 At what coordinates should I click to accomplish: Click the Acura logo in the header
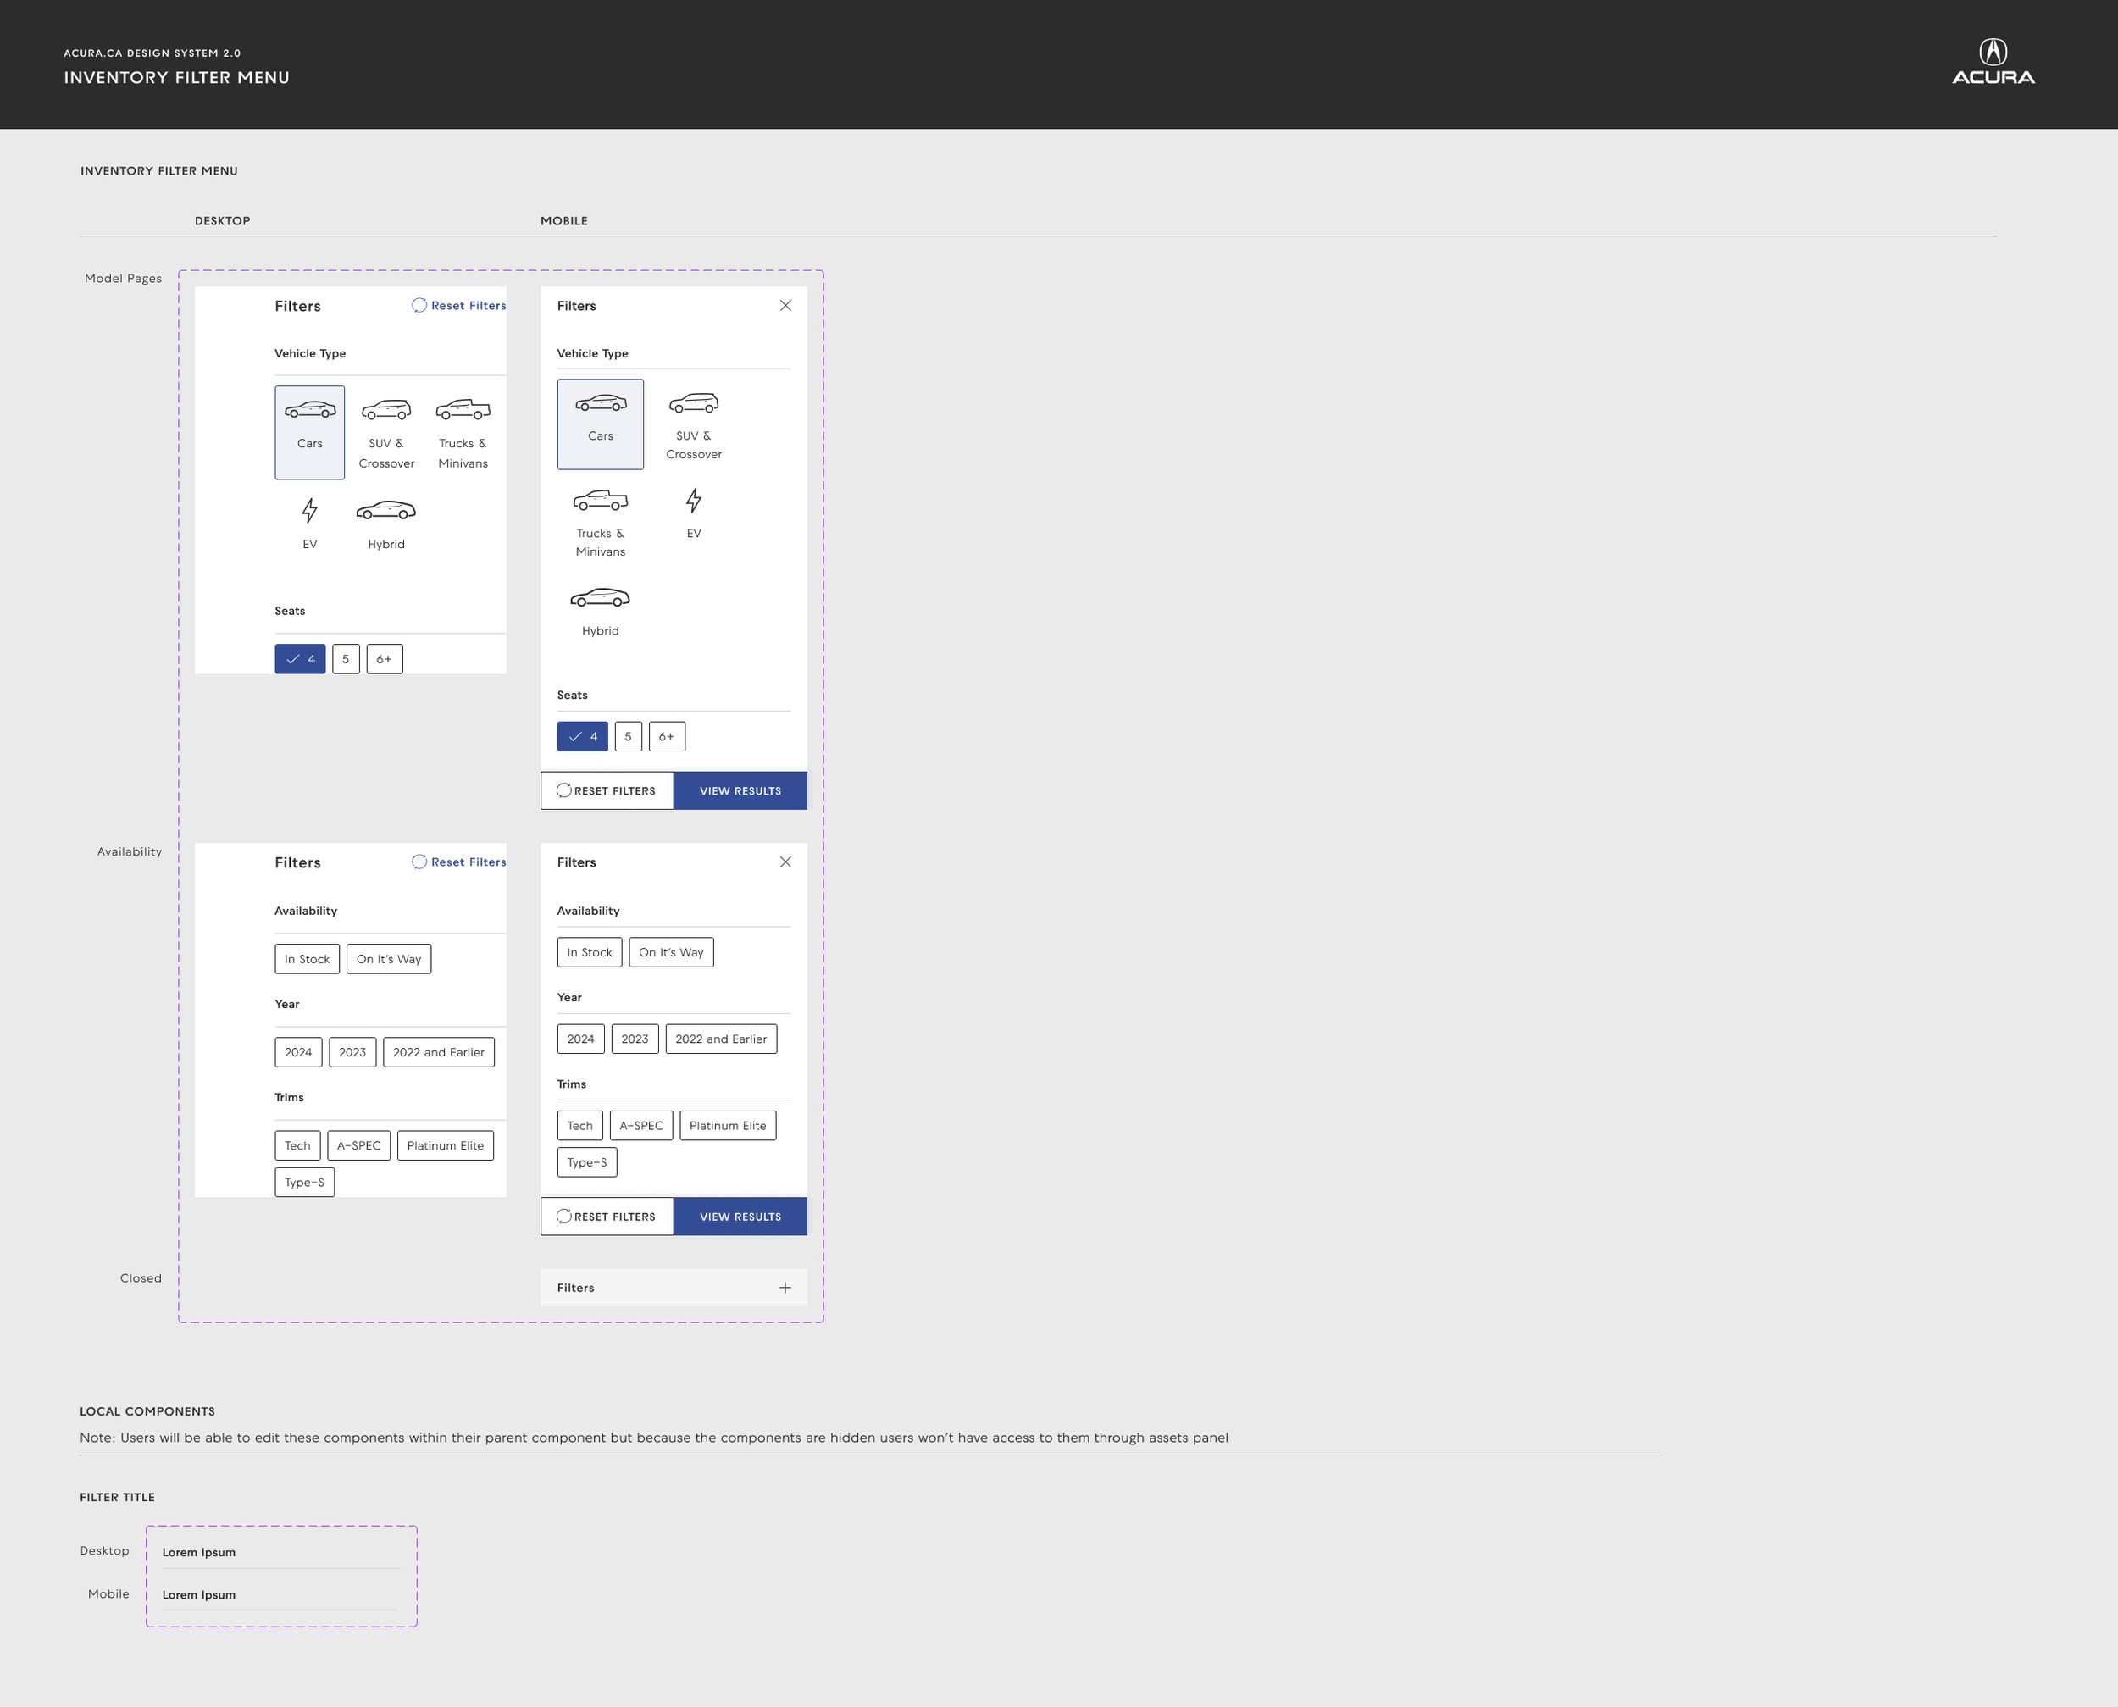click(1993, 62)
